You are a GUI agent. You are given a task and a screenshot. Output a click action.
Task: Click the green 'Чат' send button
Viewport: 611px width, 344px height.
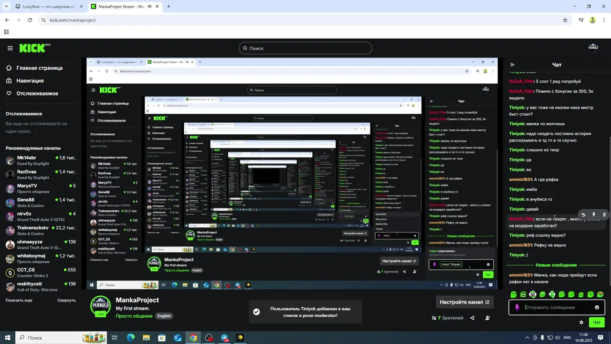coord(597,322)
